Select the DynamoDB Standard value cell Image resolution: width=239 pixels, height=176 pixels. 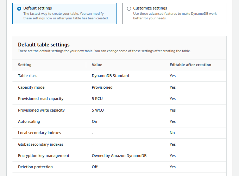coord(111,76)
